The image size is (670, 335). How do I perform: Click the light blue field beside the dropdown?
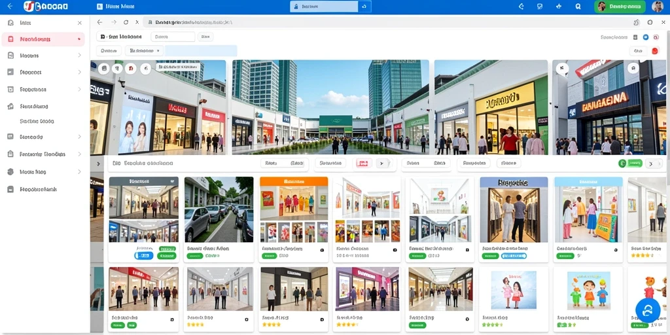pyautogui.click(x=201, y=51)
